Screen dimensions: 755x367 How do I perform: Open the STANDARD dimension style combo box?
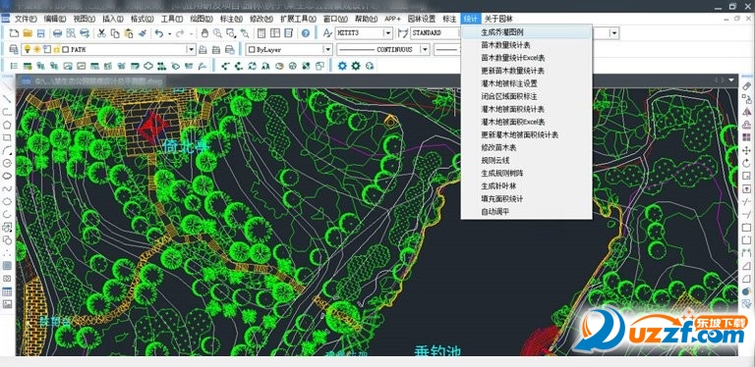435,33
